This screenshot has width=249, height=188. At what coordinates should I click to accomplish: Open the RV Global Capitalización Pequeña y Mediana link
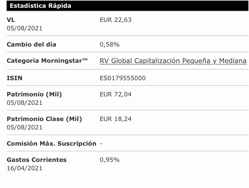173,61
